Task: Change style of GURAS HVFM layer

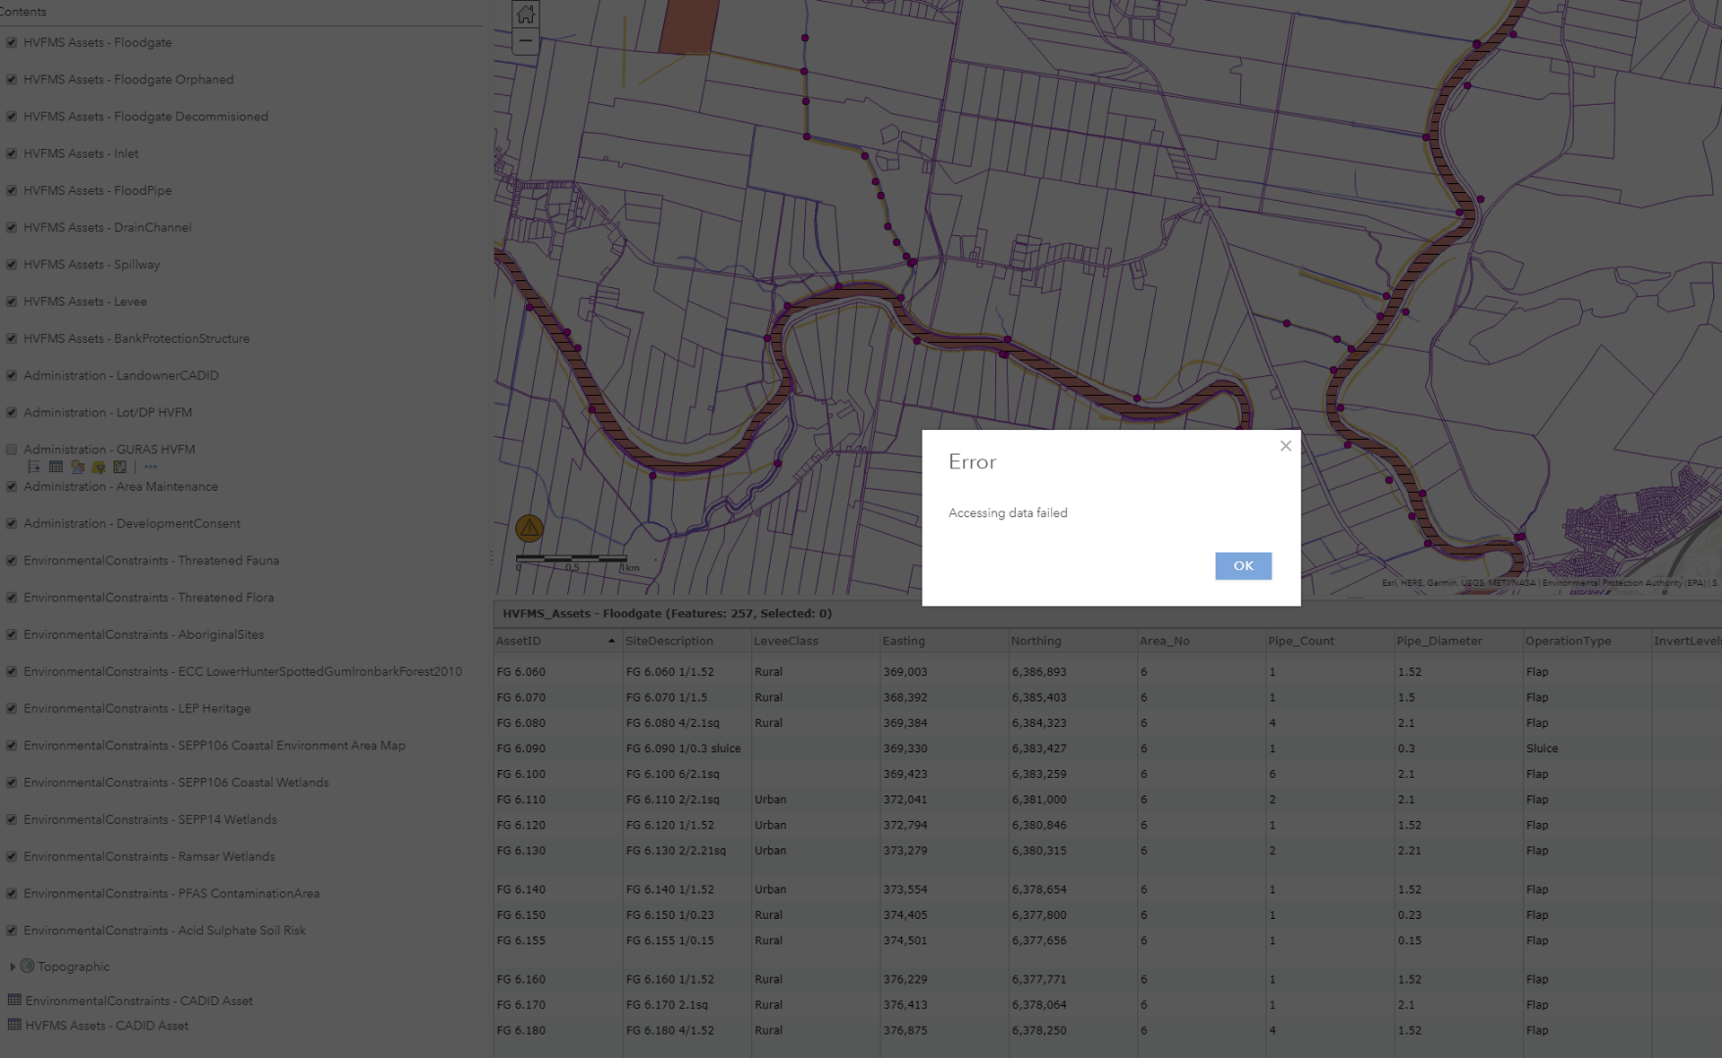Action: 77,467
